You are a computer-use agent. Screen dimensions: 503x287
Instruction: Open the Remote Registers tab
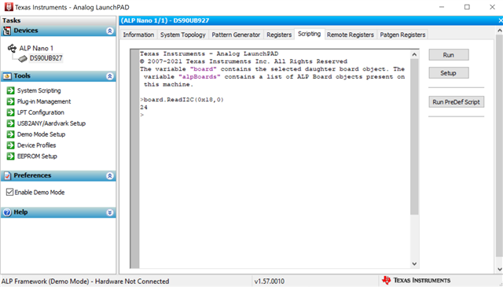tap(351, 35)
